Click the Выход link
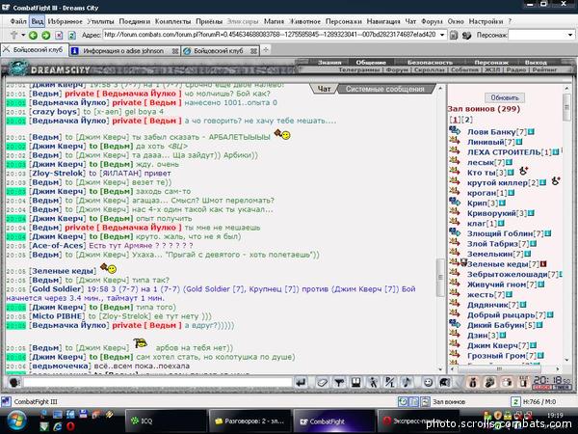This screenshot has width=578, height=434. (x=536, y=63)
